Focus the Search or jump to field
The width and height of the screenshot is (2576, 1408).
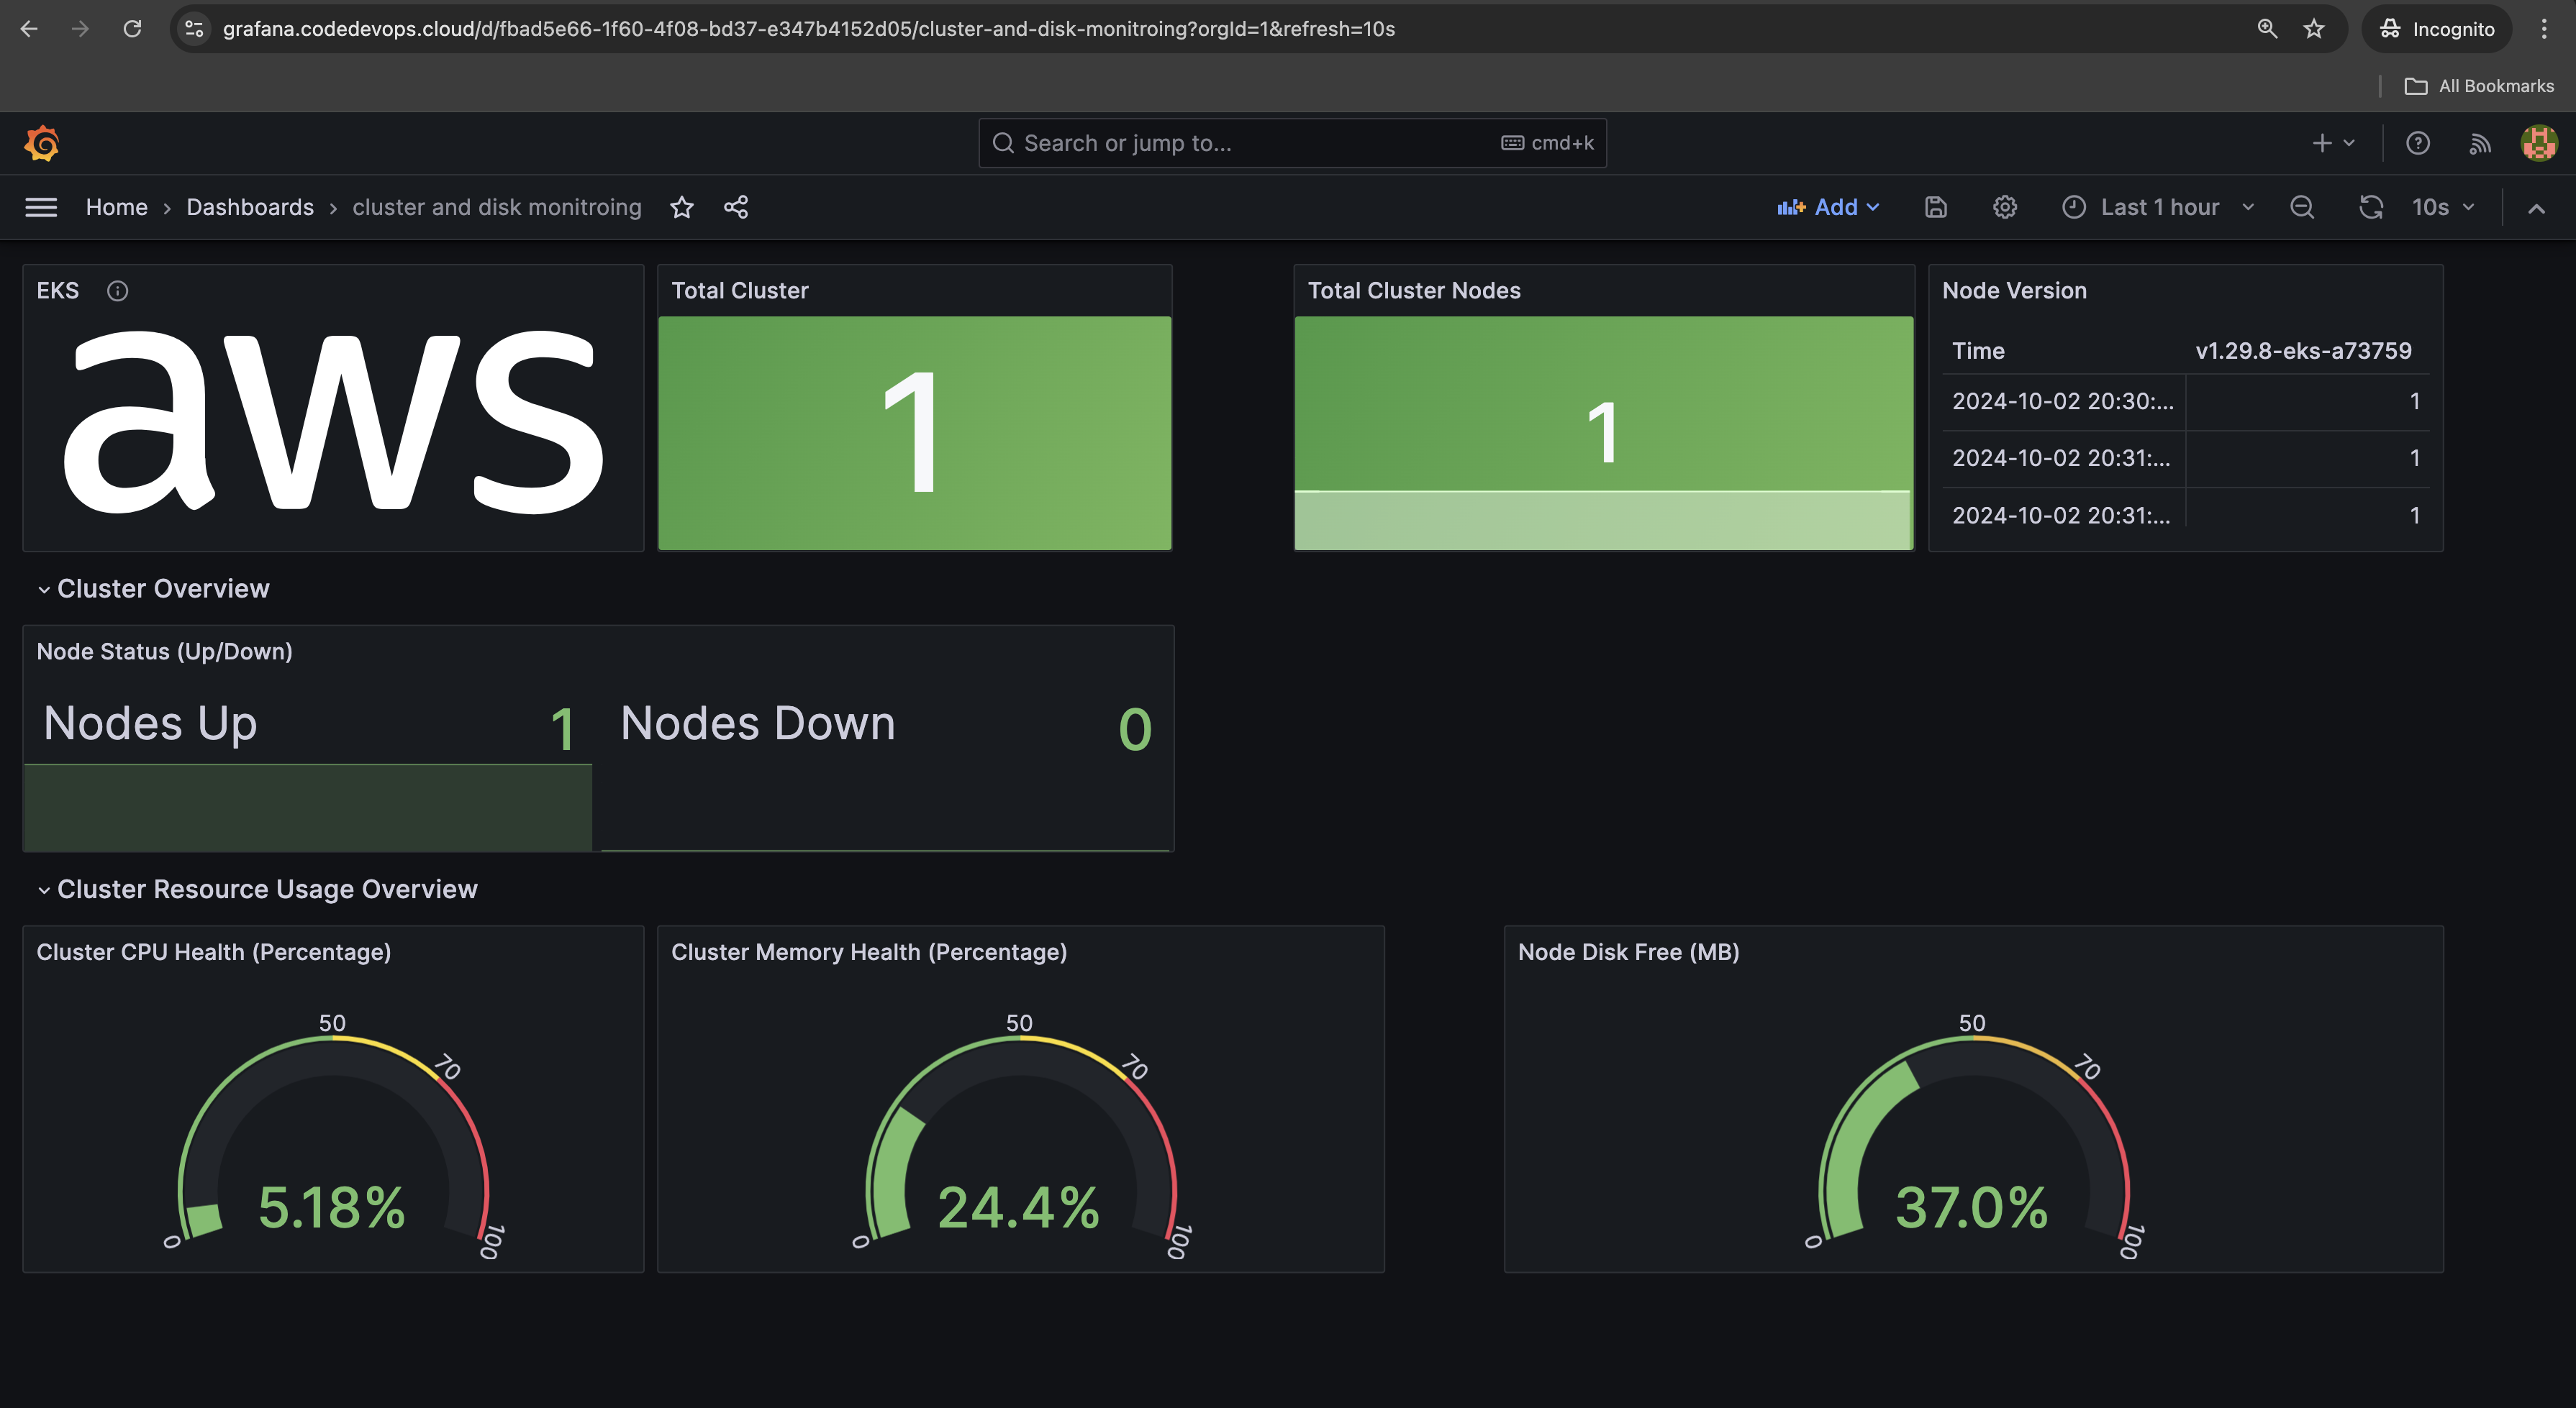(x=1292, y=143)
